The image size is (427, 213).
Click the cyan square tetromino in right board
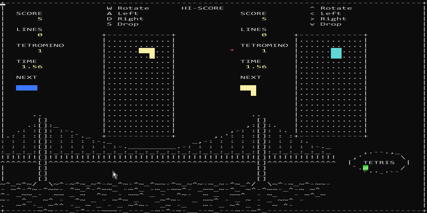(336, 53)
